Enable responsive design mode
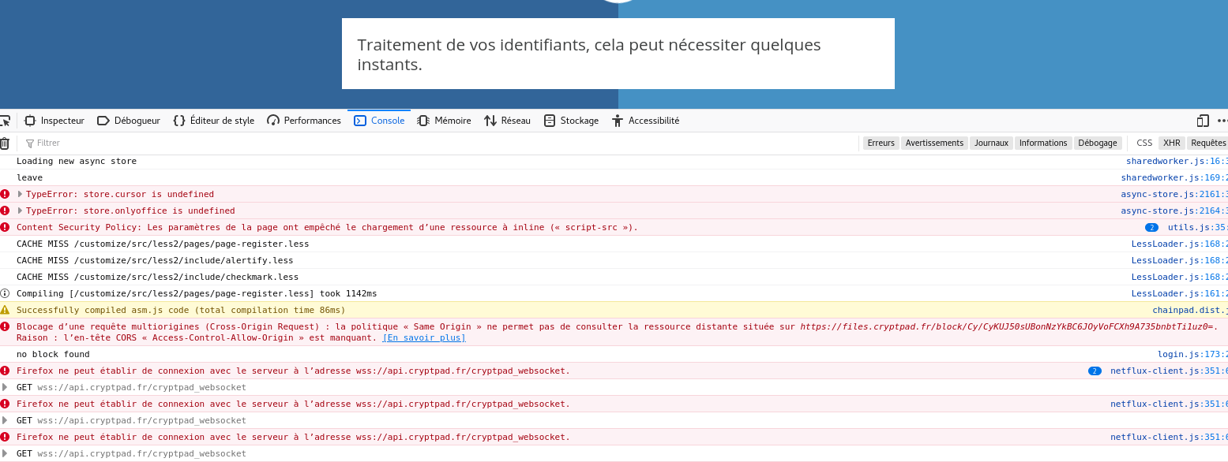 (1202, 120)
